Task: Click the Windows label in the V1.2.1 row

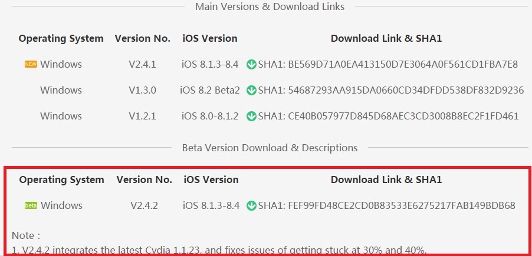Action: (61, 116)
